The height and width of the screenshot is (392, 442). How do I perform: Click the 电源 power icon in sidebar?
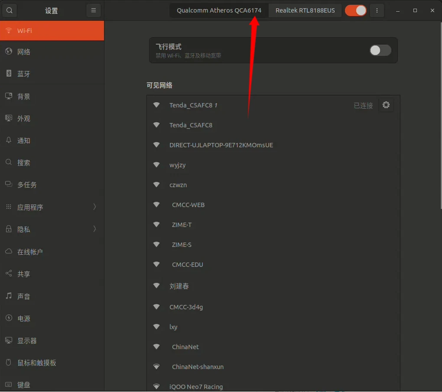tap(9, 318)
